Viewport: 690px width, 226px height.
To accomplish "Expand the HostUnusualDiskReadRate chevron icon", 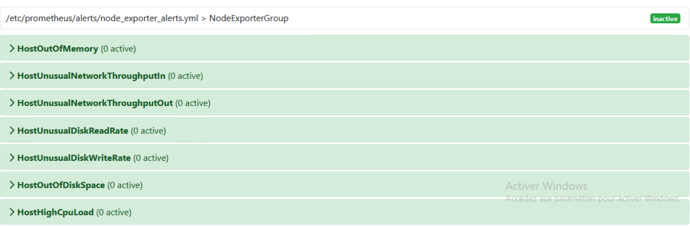I will click(x=12, y=131).
